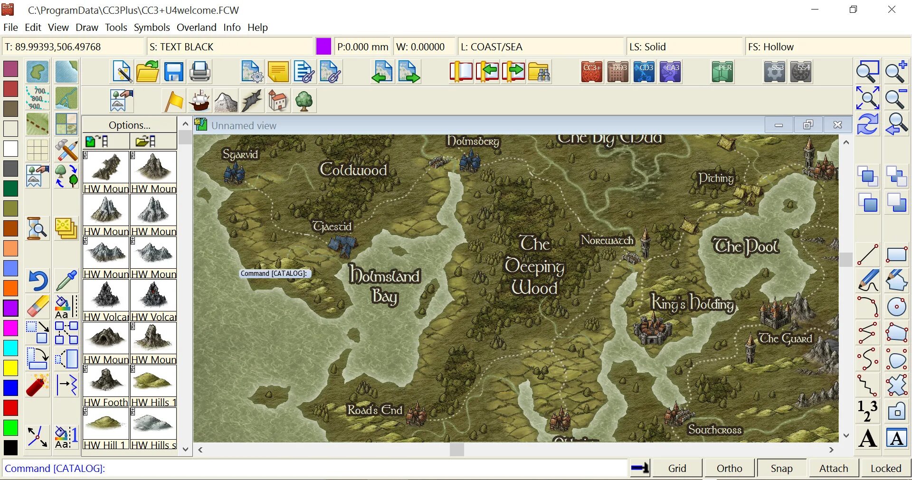Click the Zoom In plus magnifier icon
The height and width of the screenshot is (480, 912).
pyautogui.click(x=896, y=72)
